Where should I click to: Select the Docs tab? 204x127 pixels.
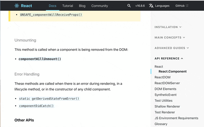(x=53, y=6)
